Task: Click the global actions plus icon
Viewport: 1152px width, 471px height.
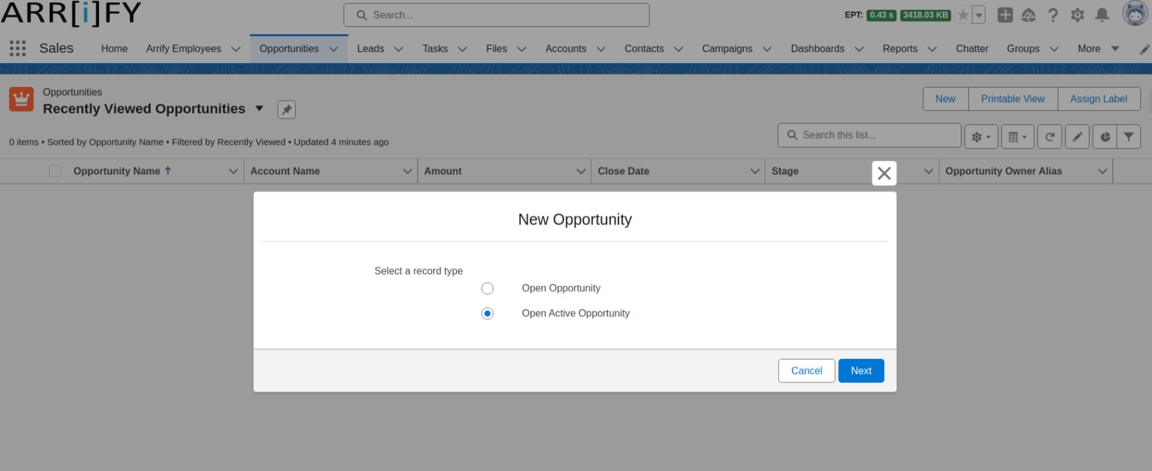Action: (1004, 15)
